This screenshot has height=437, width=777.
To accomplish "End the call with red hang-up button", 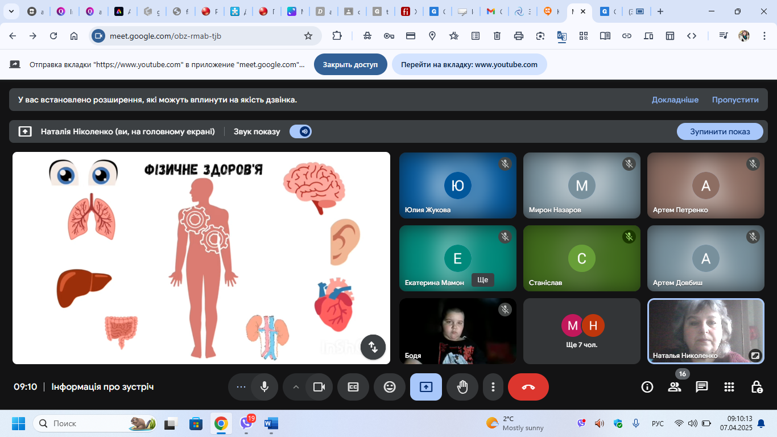I will pos(528,387).
